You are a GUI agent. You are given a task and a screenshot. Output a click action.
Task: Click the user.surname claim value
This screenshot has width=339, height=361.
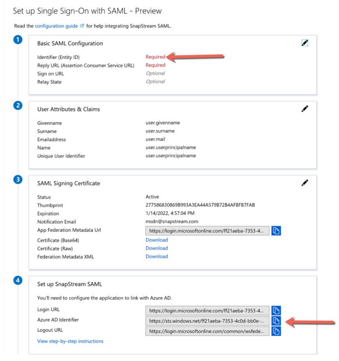160,131
